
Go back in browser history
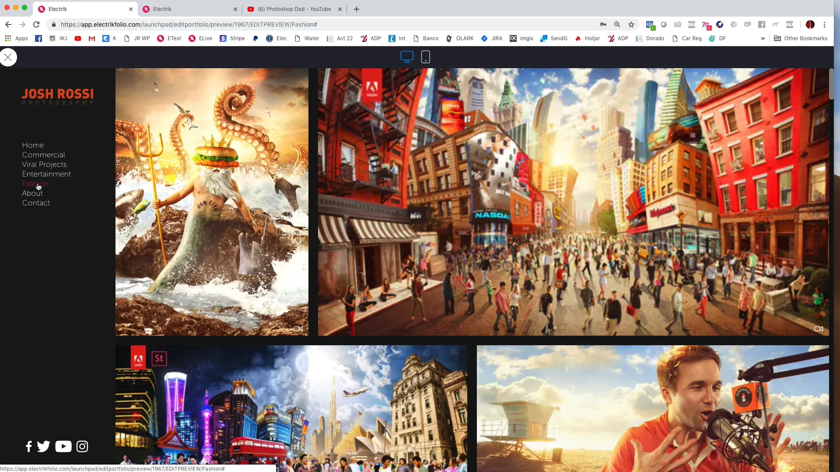click(x=8, y=24)
